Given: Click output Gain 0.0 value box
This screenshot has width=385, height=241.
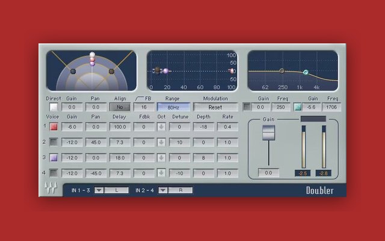Looking at the screenshot, I should (269, 173).
